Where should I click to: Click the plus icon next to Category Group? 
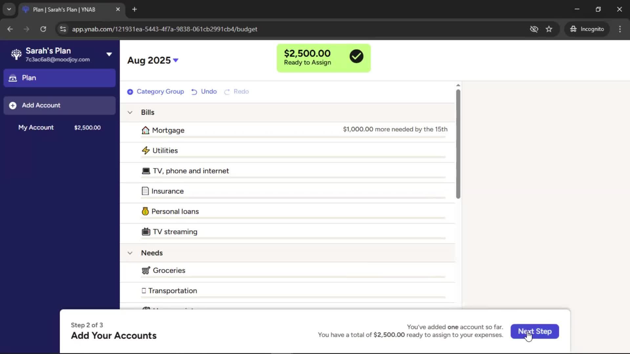(130, 92)
